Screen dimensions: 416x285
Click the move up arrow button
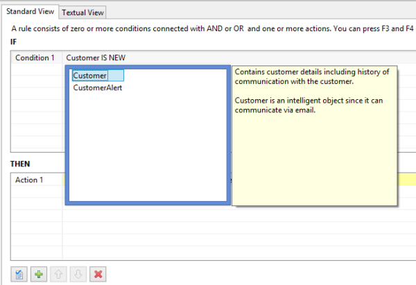(58, 274)
